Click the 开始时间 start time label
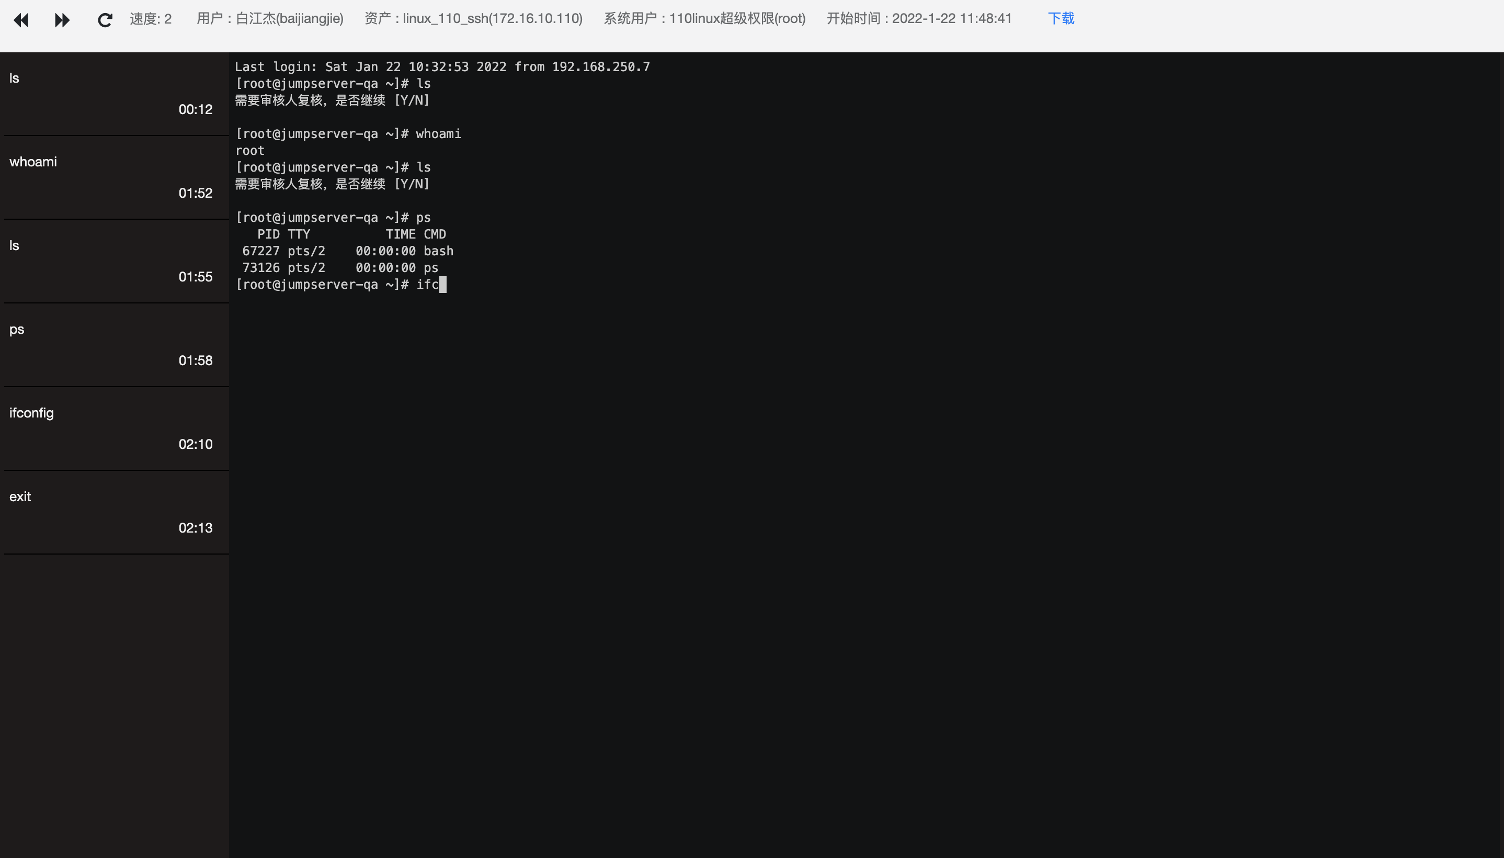Screen dimensions: 1504x858 (919, 19)
